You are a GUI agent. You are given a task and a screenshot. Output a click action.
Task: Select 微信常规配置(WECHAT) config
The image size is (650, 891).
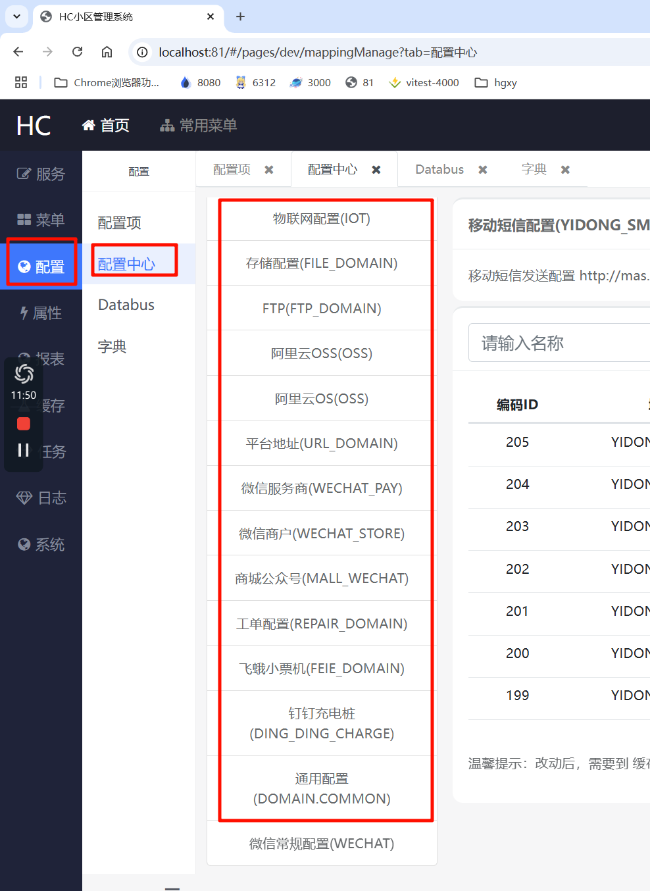pyautogui.click(x=322, y=844)
